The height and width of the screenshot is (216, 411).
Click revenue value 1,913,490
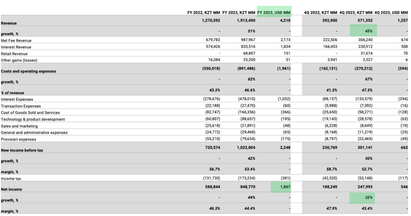(x=246, y=21)
